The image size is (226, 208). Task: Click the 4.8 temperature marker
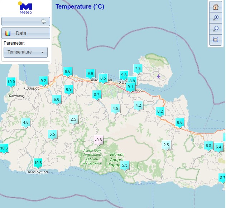pos(26,123)
